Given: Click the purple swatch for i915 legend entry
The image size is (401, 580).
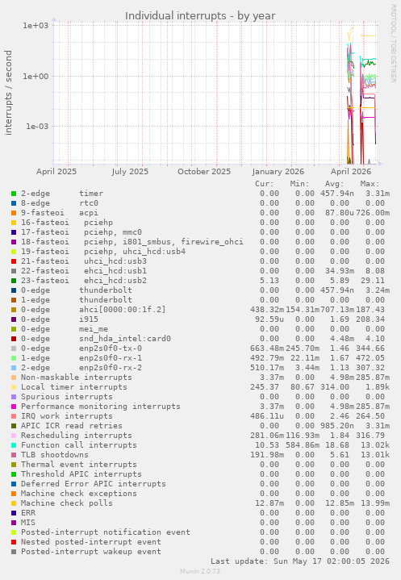Looking at the screenshot, I should [14, 319].
